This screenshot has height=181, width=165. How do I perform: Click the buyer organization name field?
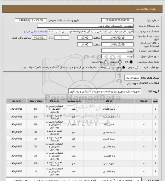(85, 26)
